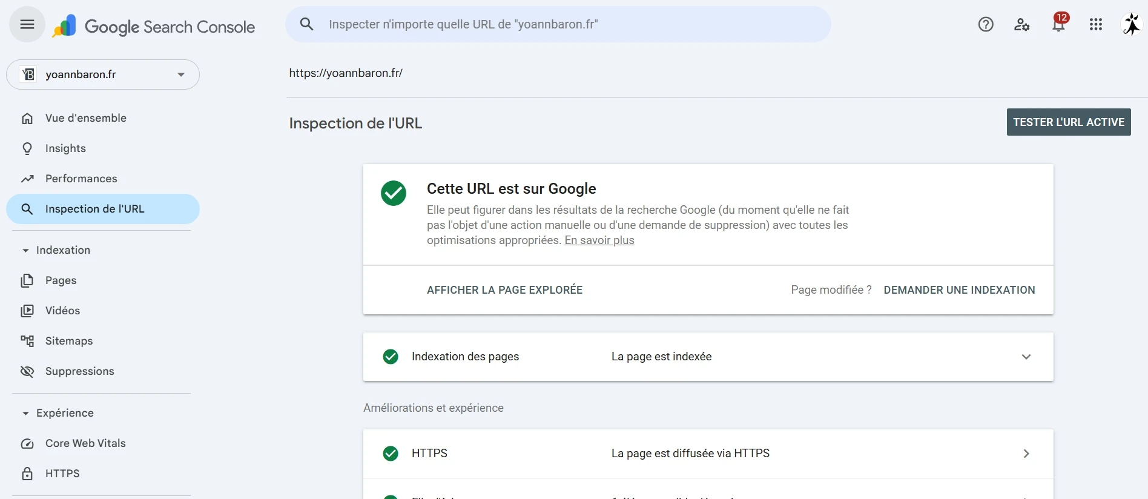Click the Google Search Console logo

click(154, 26)
